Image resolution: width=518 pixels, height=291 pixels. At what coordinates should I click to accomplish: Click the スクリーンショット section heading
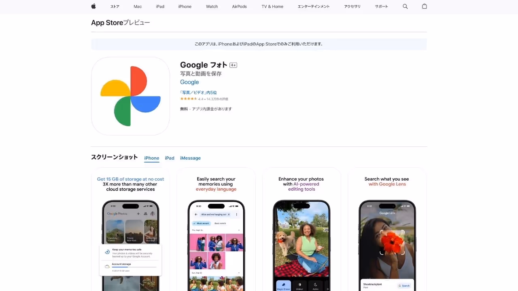[x=115, y=157]
